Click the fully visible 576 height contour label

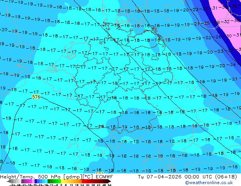(36, 97)
